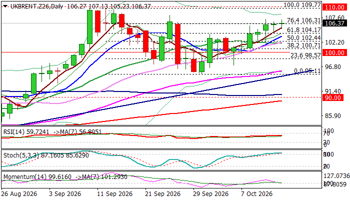
Task: Select the Fibonacci label 38.2 100.71
Action: 304,45
